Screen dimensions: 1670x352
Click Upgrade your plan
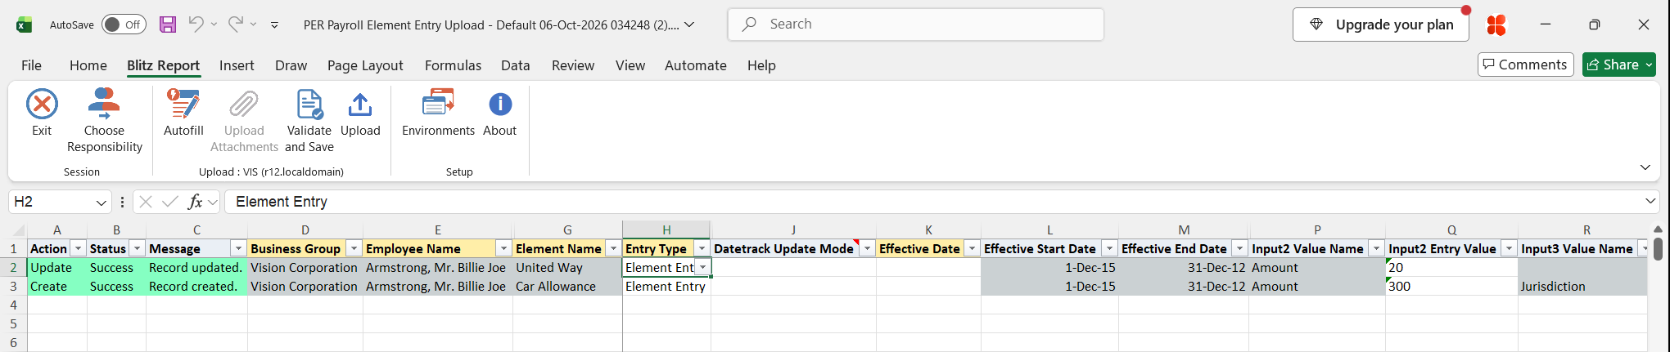1380,25
